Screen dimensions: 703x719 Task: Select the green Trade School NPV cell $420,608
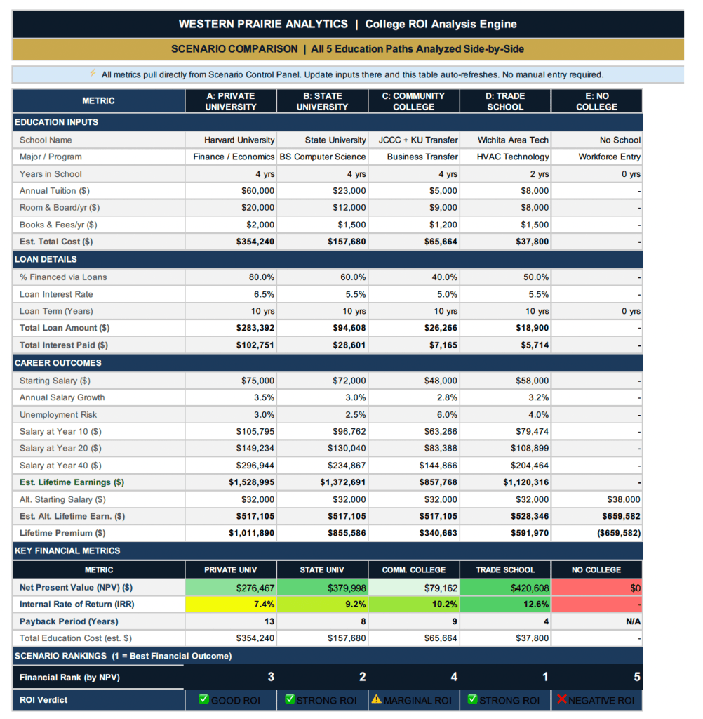pos(505,588)
